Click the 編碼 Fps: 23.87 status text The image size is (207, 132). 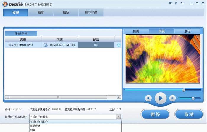tap(13, 109)
